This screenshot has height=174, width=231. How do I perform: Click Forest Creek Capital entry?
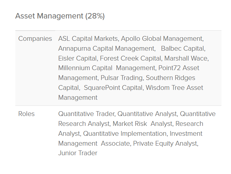[130, 58]
